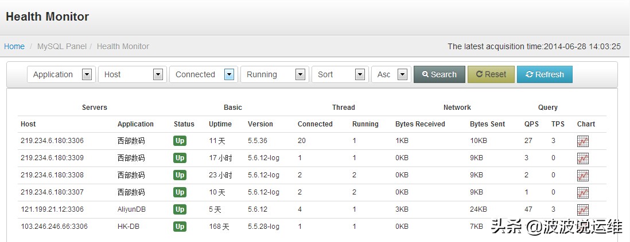Screen dimensions: 630x242
Task: Click the Reset button
Action: coord(491,74)
